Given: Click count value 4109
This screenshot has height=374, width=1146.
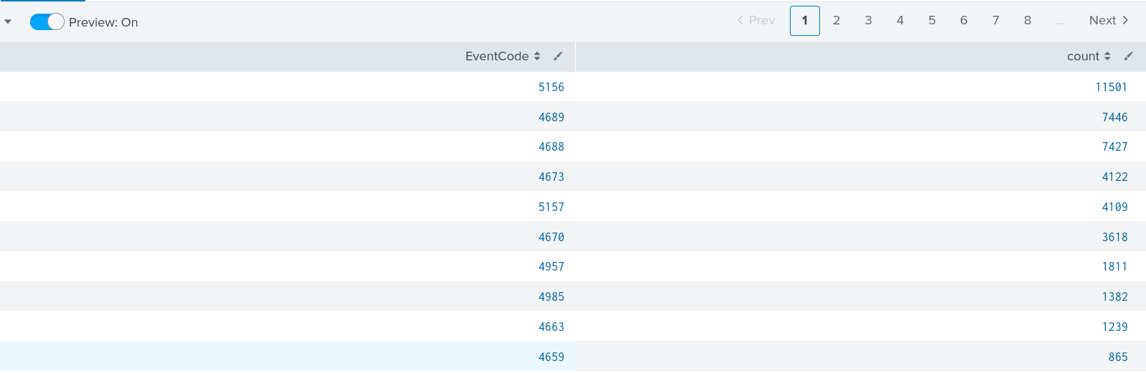Looking at the screenshot, I should [x=1115, y=207].
